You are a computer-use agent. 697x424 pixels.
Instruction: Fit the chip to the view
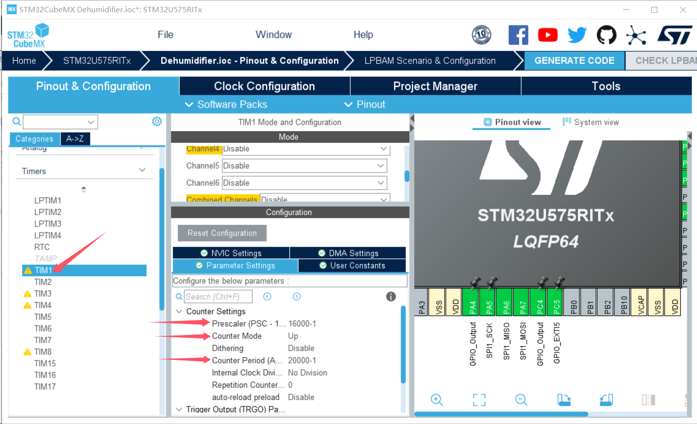479,400
